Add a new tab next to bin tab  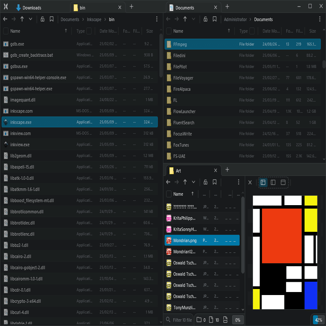point(132,6)
